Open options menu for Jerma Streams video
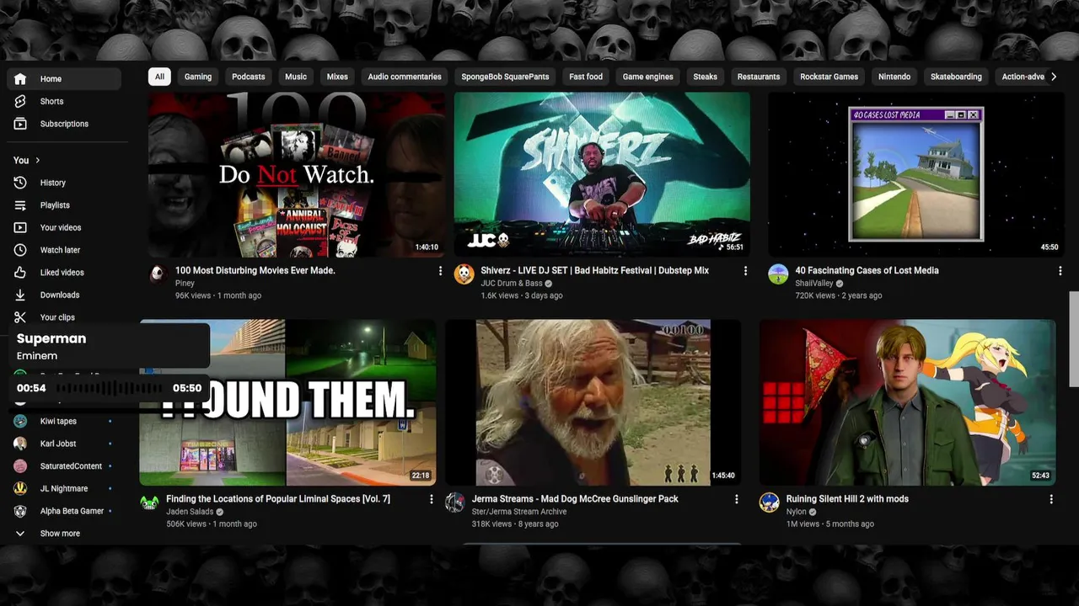1079x606 pixels. (737, 499)
